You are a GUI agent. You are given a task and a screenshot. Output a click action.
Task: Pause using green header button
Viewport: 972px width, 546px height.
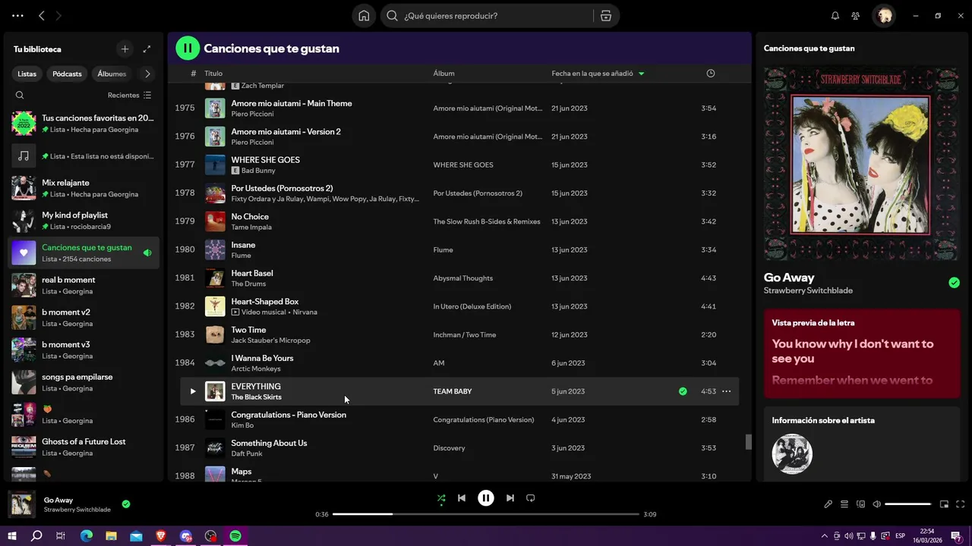click(188, 49)
